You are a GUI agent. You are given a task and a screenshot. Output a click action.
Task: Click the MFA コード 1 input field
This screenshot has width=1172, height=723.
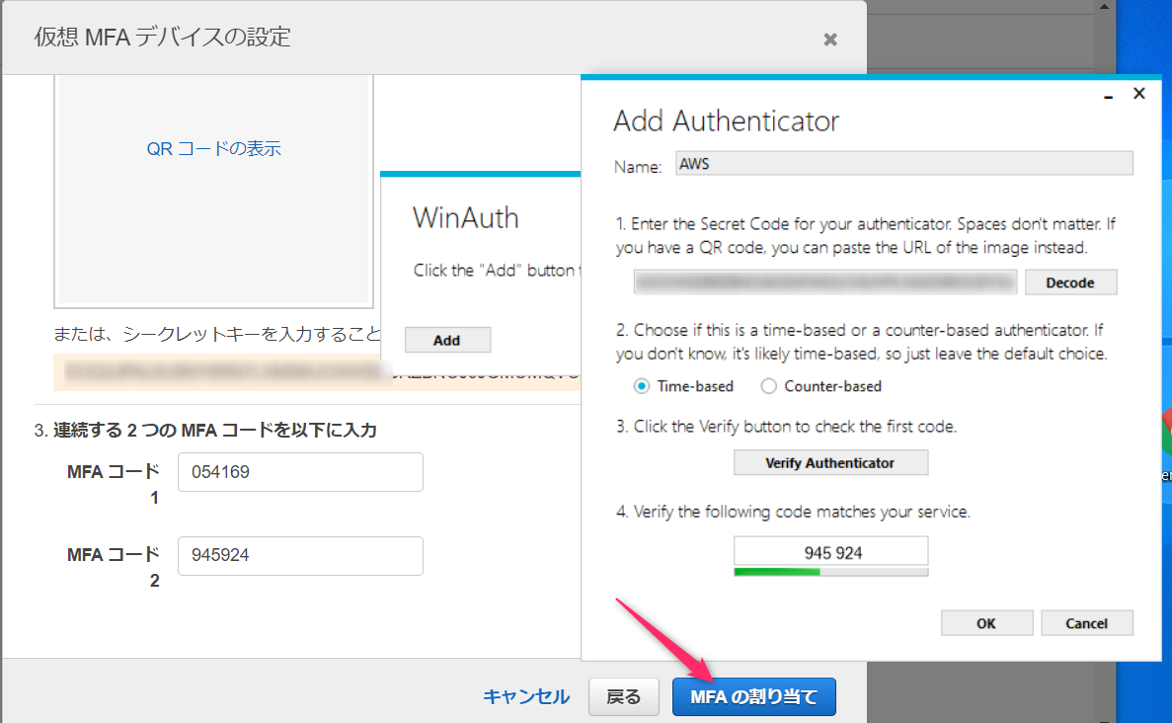300,472
